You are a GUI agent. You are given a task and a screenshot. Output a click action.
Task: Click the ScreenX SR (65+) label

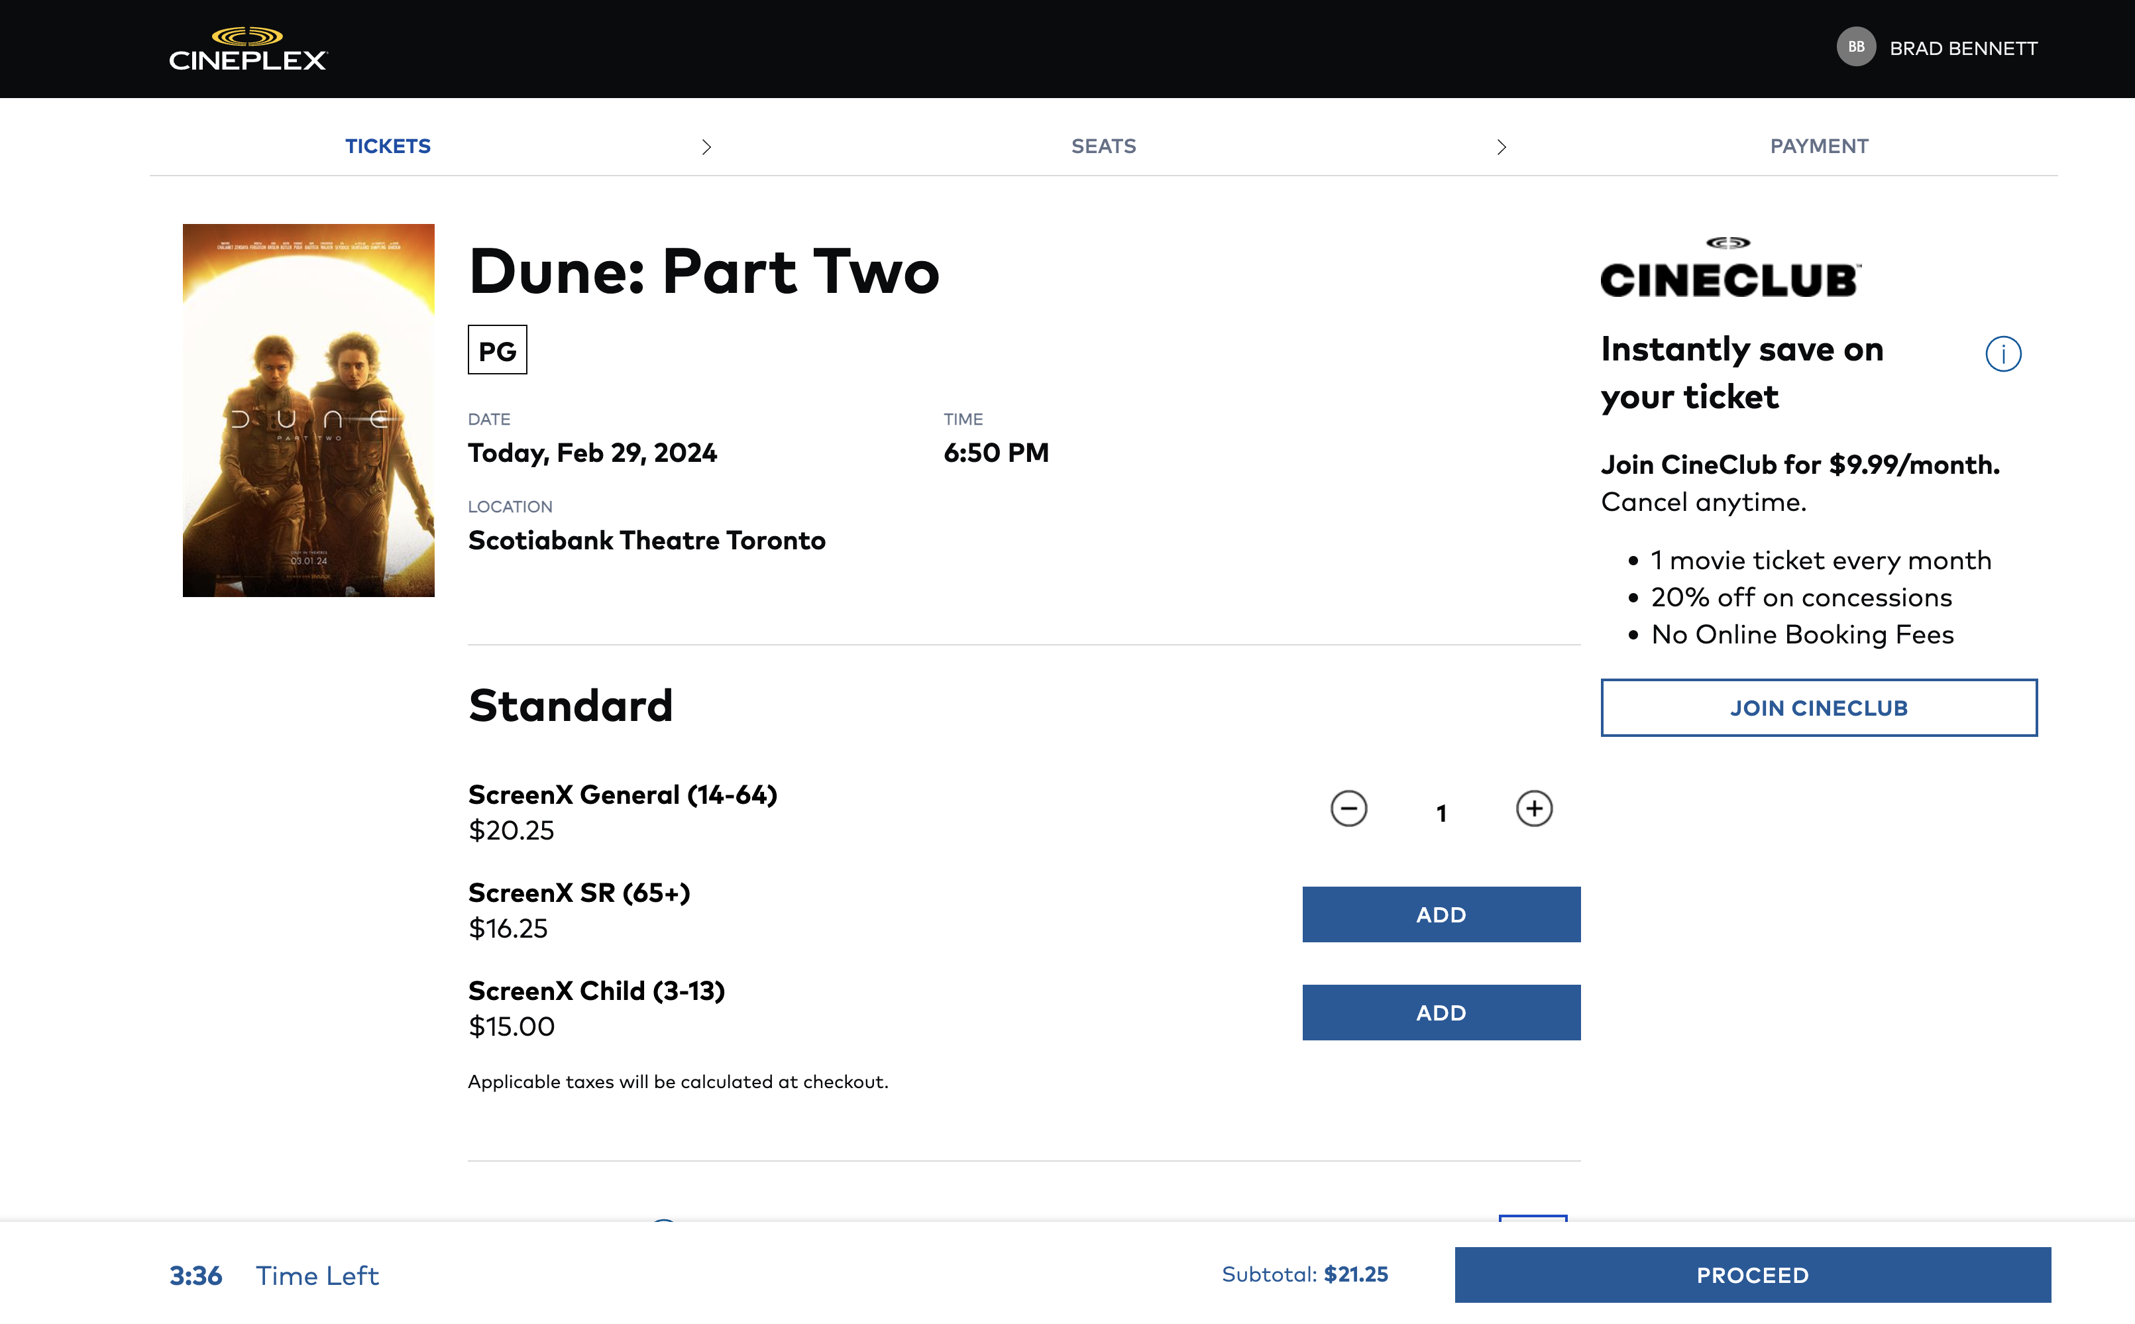tap(580, 893)
